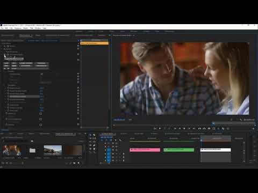Open the Window menu
258x193 pixels.
(x=38, y=28)
